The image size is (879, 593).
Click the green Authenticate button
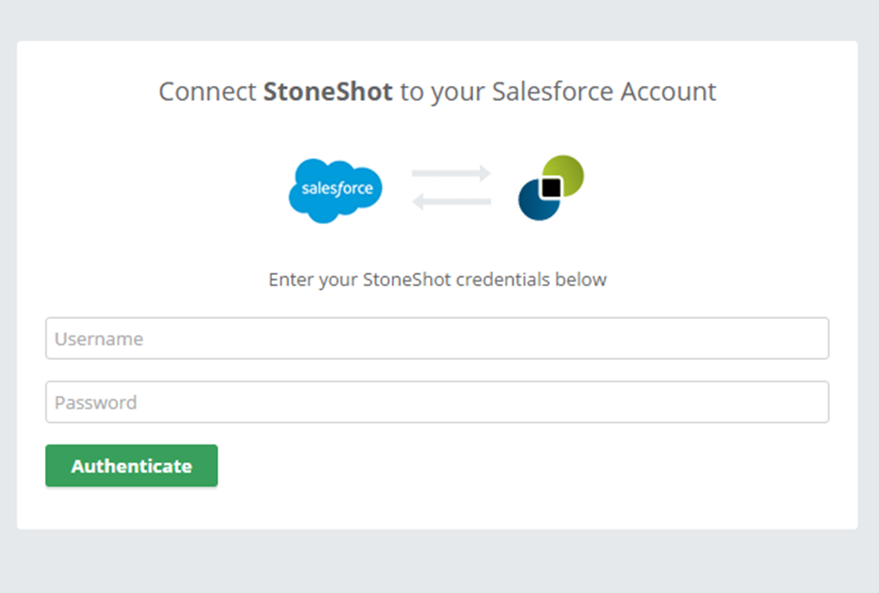click(132, 466)
